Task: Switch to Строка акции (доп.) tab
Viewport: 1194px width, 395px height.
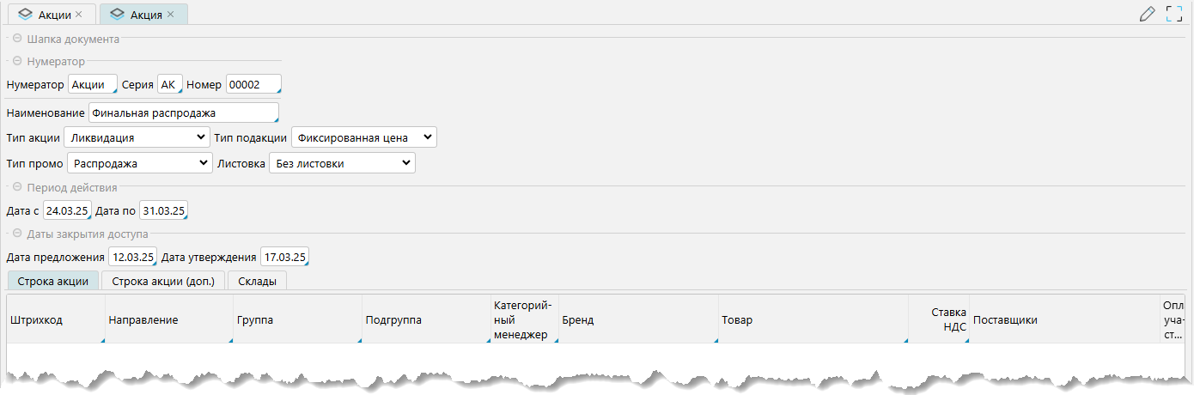Action: point(163,281)
